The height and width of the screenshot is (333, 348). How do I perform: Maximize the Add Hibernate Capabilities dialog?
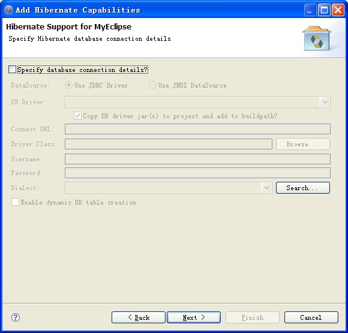[324, 10]
